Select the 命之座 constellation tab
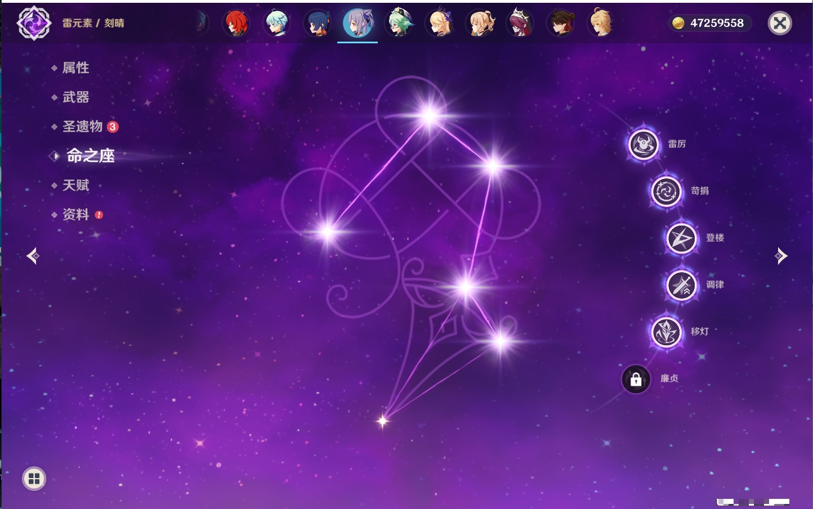The width and height of the screenshot is (813, 509). coord(90,156)
